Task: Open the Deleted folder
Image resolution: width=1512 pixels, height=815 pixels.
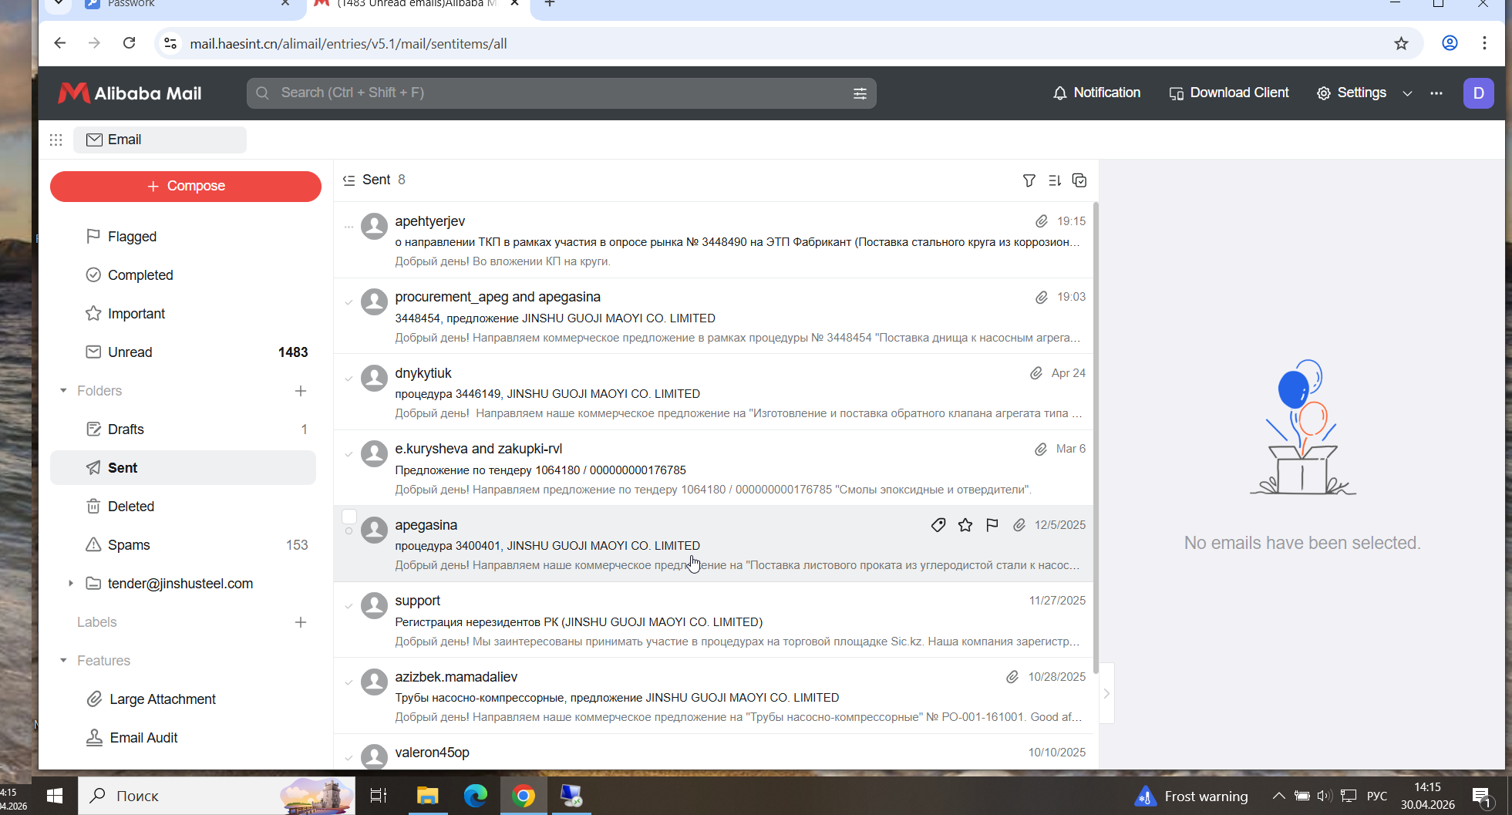Action: [184, 507]
